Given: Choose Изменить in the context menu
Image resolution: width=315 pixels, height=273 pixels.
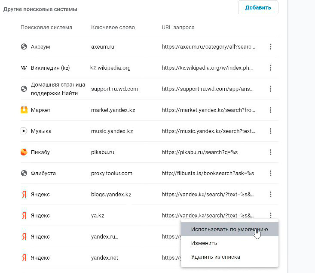Looking at the screenshot, I should click(x=204, y=243).
